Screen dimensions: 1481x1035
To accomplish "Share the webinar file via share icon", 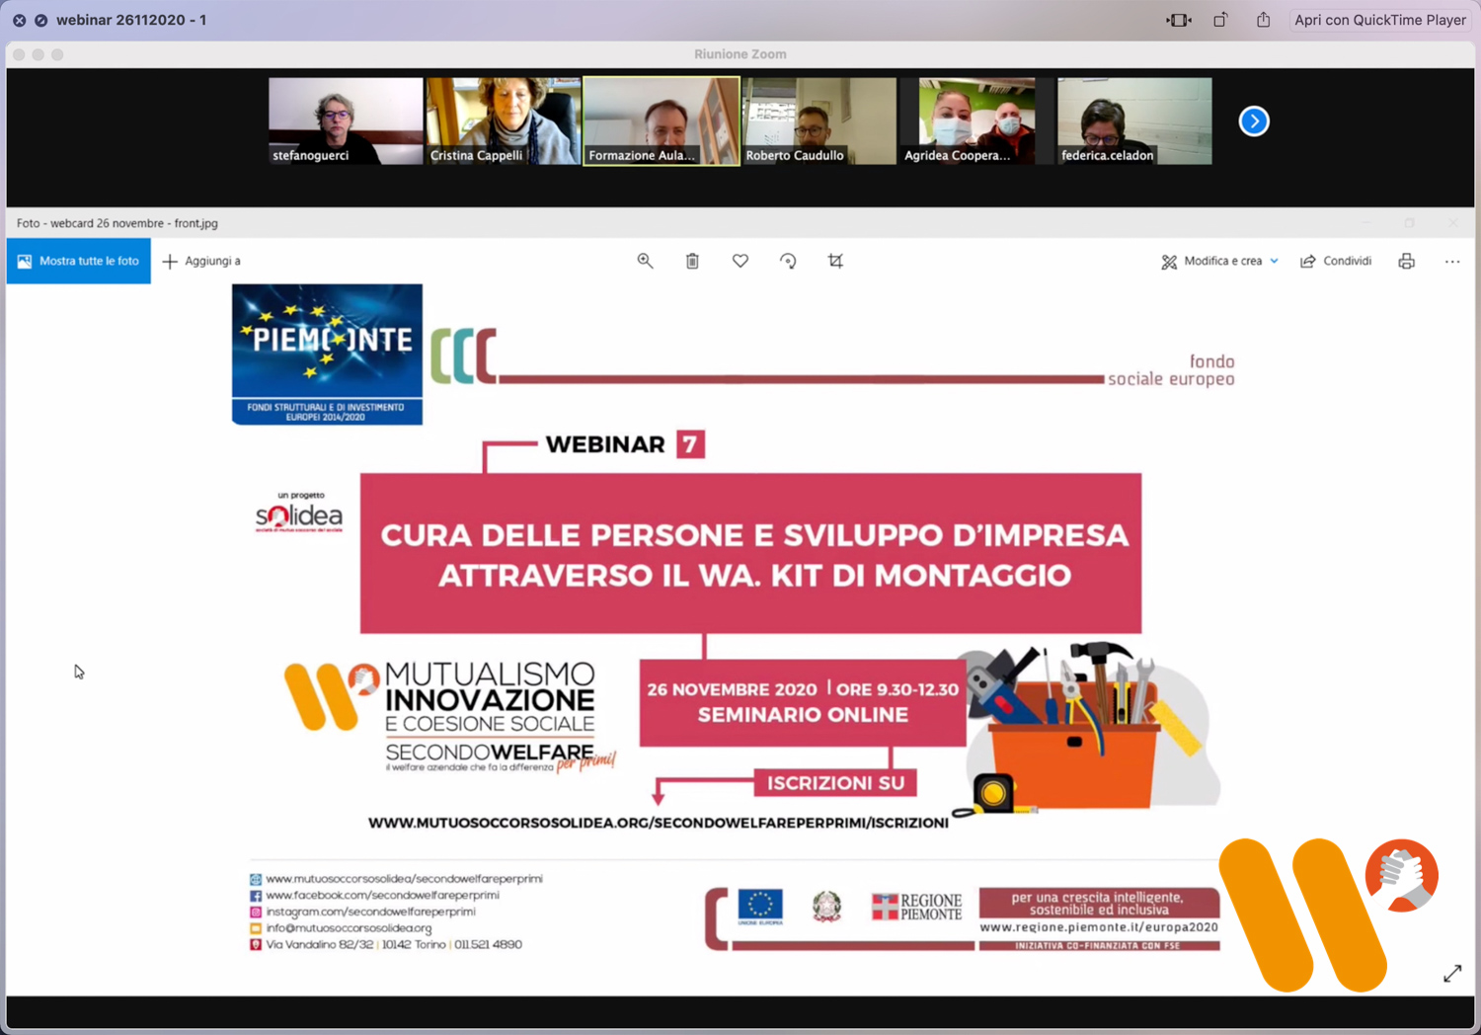I will (x=1264, y=20).
